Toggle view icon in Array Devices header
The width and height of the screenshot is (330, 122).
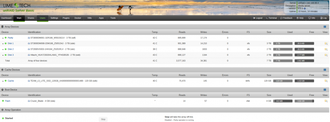pyautogui.click(x=325, y=27)
